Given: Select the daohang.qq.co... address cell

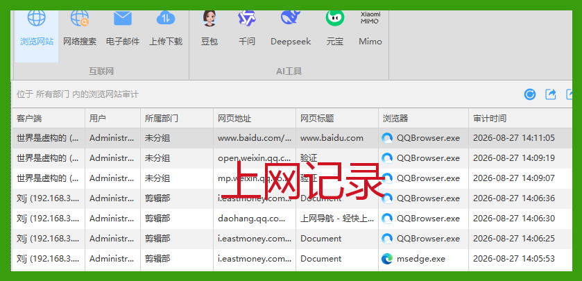Looking at the screenshot, I should (x=255, y=219).
